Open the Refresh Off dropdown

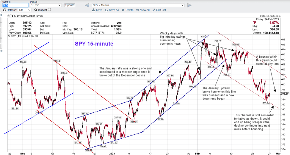[24, 10]
